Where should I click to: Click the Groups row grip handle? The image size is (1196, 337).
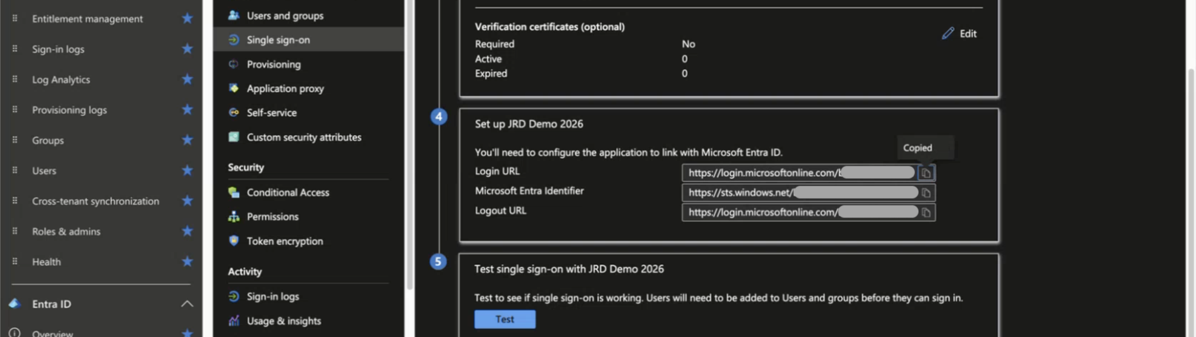(15, 140)
